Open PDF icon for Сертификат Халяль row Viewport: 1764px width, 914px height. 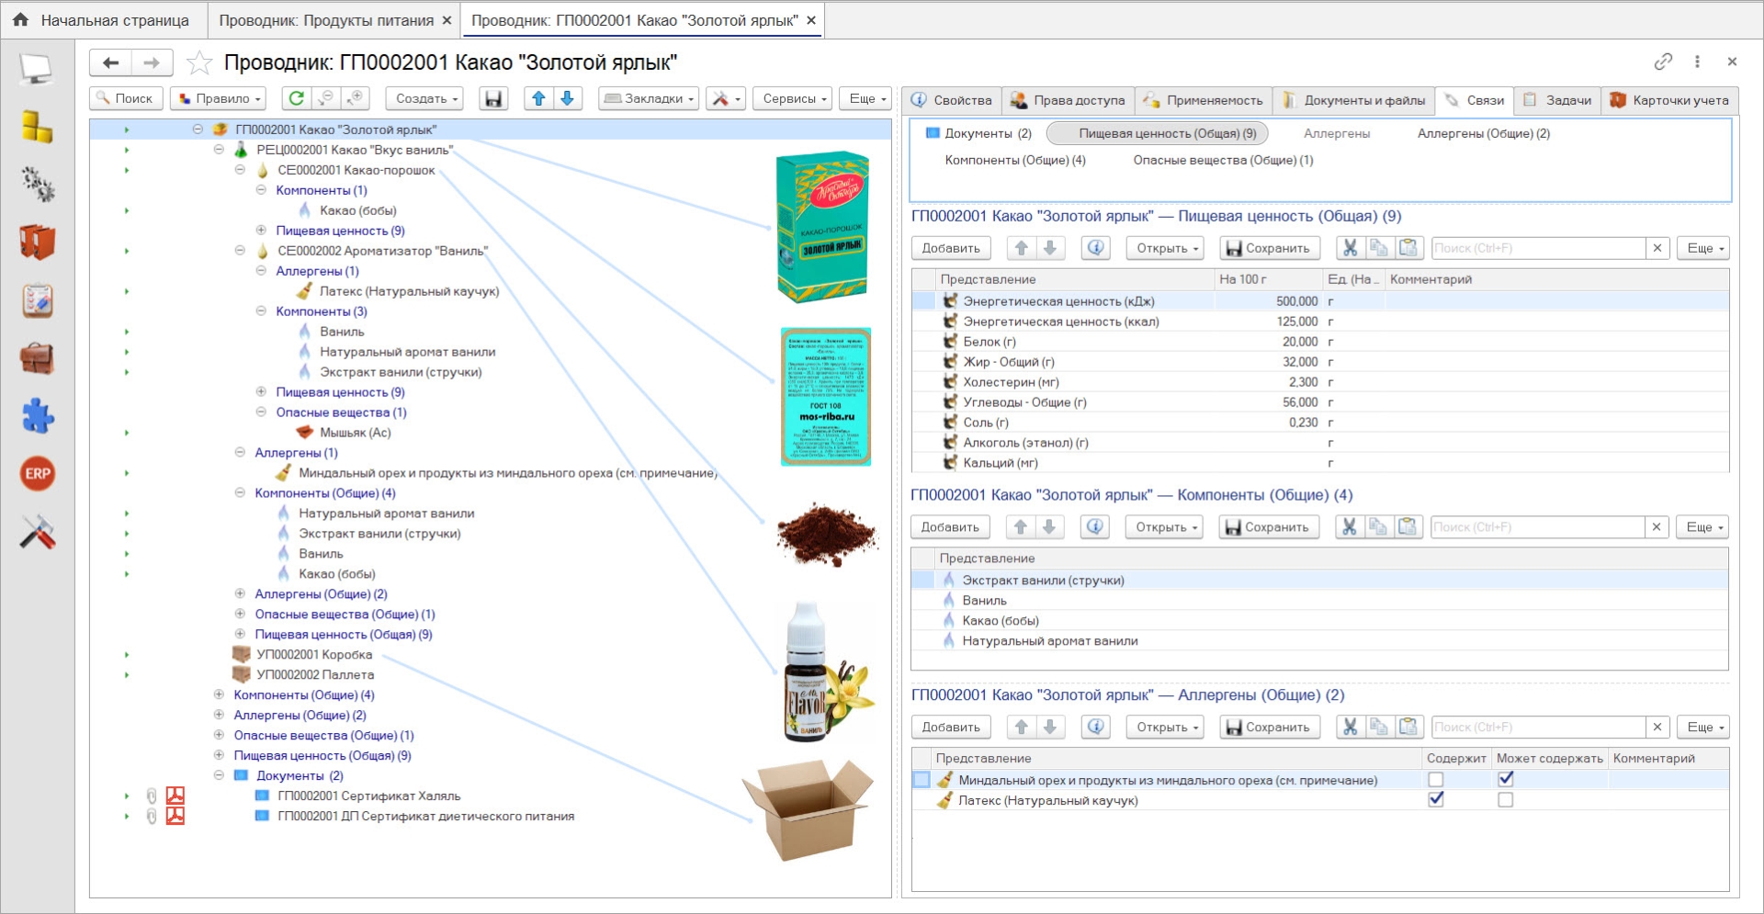point(175,796)
